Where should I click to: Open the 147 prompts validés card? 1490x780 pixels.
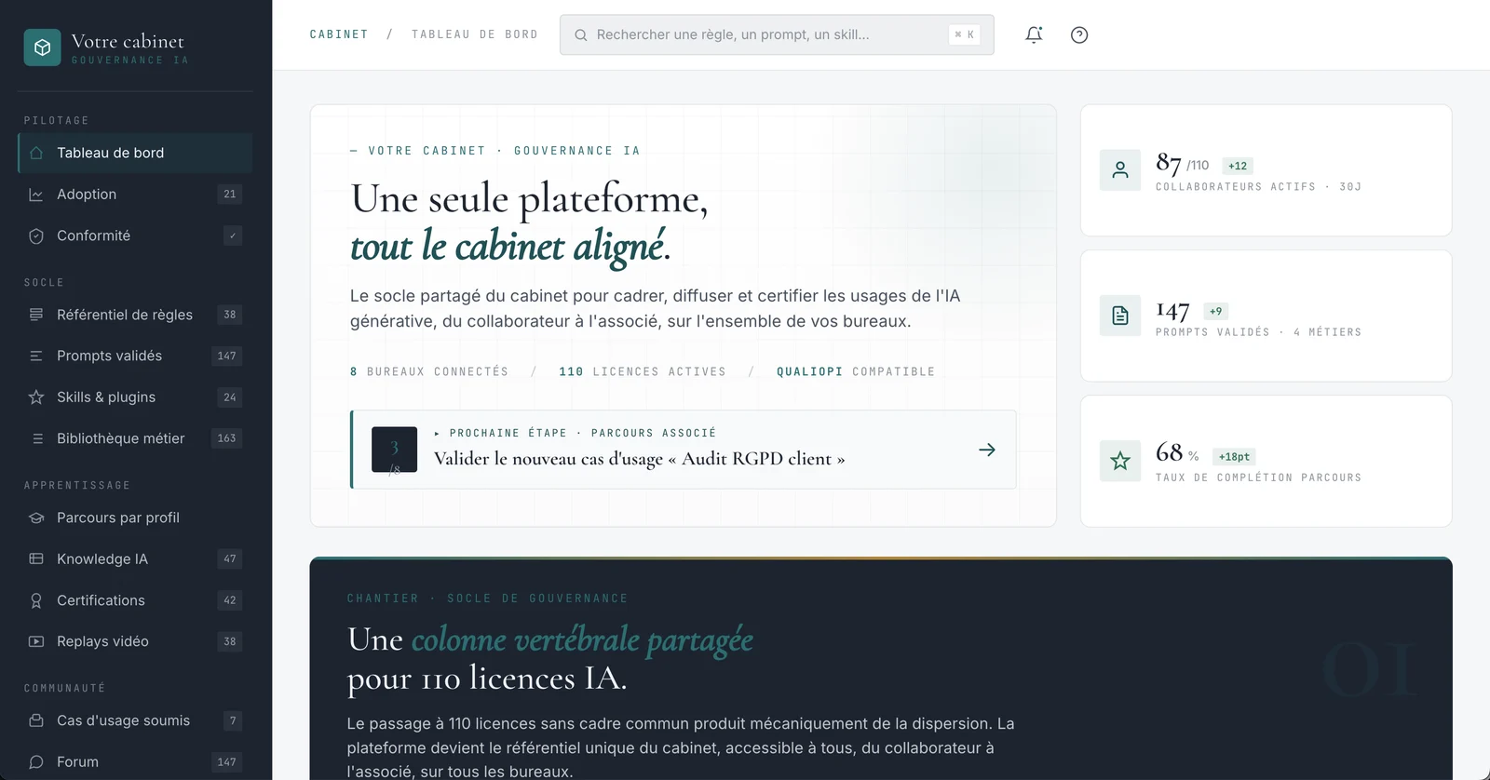tap(1266, 316)
